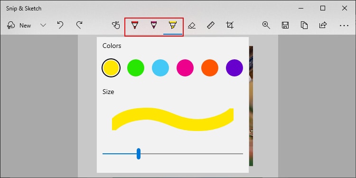Screen dimensions: 356x178
Task: Close the Snip & Sketch window
Action: click(345, 9)
